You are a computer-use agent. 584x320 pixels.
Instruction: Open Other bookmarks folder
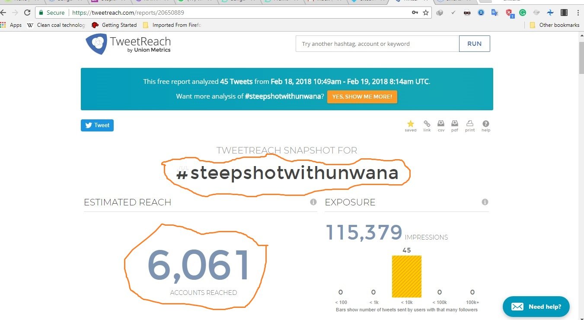[x=555, y=25]
